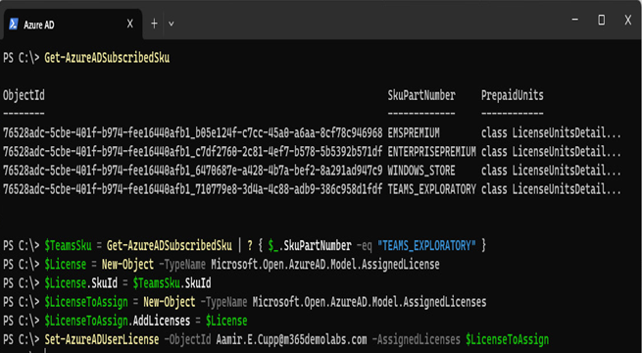This screenshot has height=353, width=642.
Task: Open a new tab with the plus icon
Action: [x=154, y=24]
